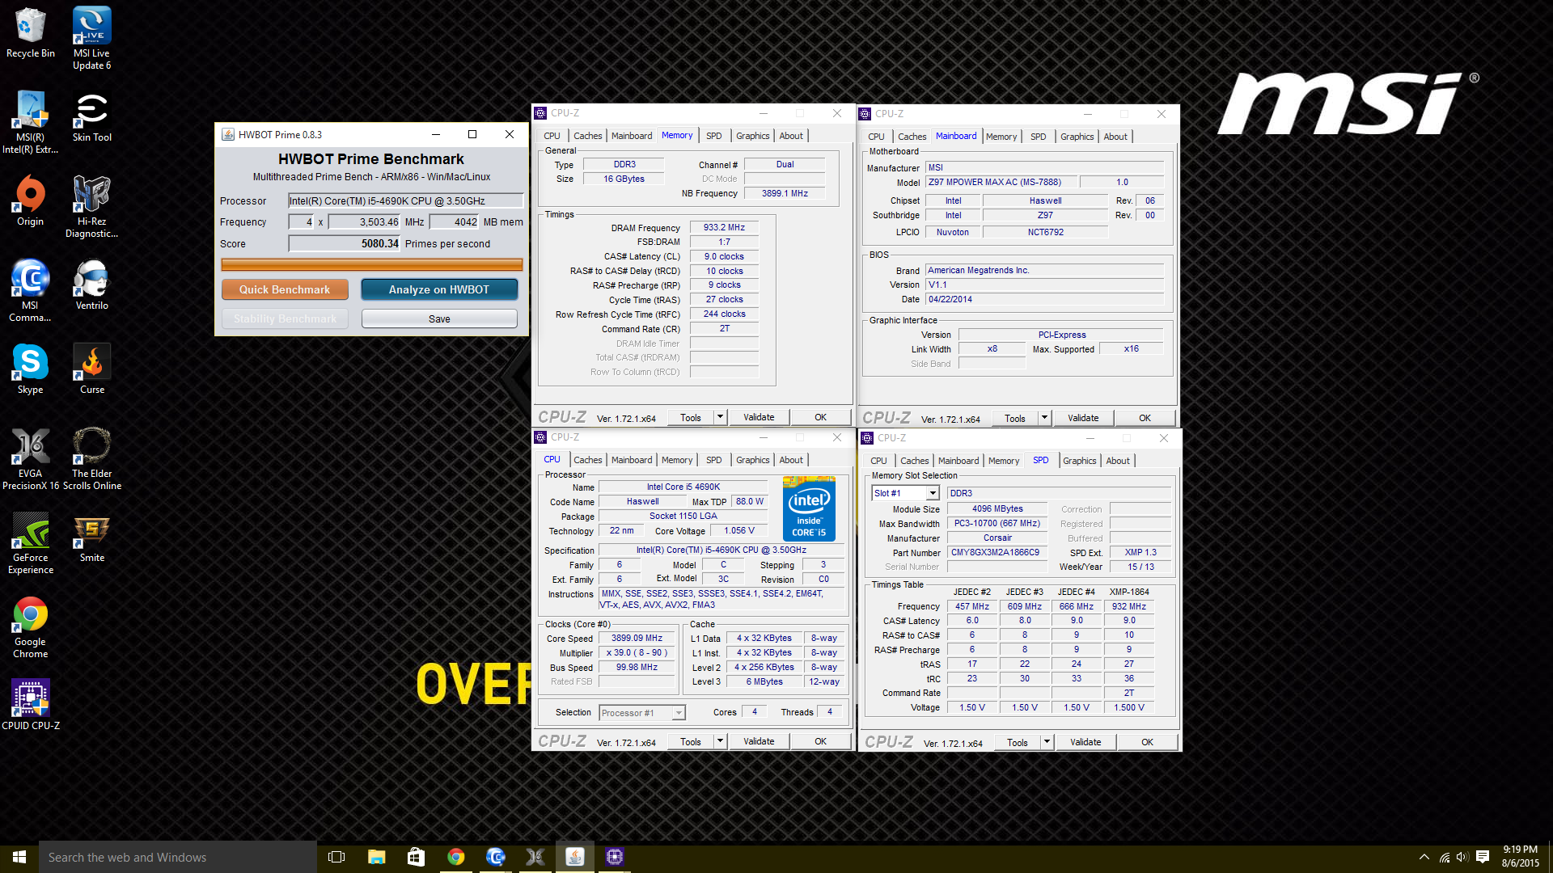Open Mainboard tab in CPU tab window
Screen dimensions: 1553x873
click(632, 460)
